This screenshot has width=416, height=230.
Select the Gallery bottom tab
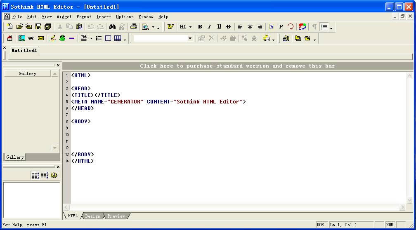[x=15, y=157]
